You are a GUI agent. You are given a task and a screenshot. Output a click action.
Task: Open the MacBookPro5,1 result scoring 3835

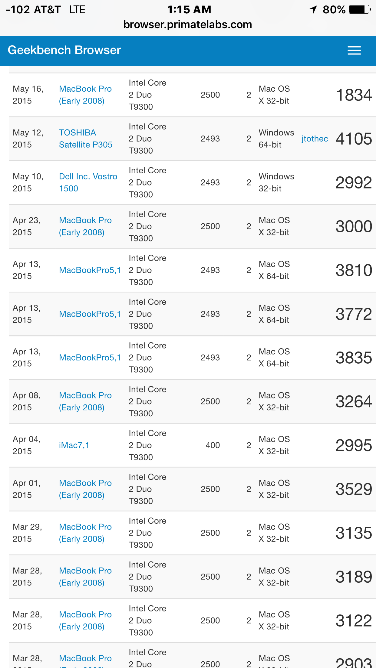(90, 358)
